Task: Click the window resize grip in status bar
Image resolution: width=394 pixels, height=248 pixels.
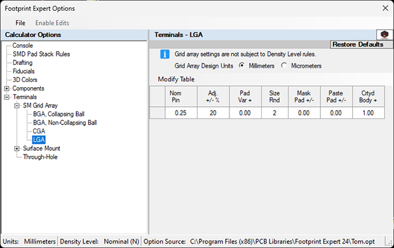Action: point(389,243)
